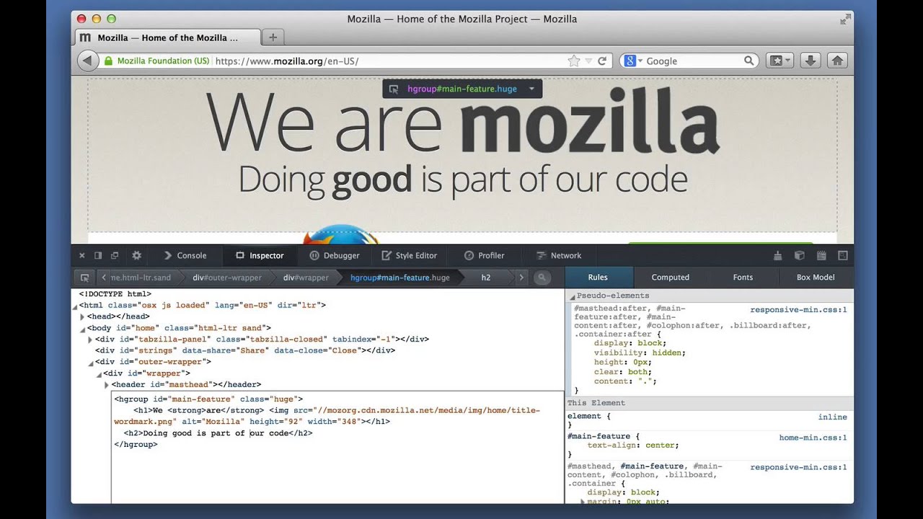Open the hgroup infobar dropdown menu
Image resolution: width=923 pixels, height=519 pixels.
pyautogui.click(x=531, y=89)
